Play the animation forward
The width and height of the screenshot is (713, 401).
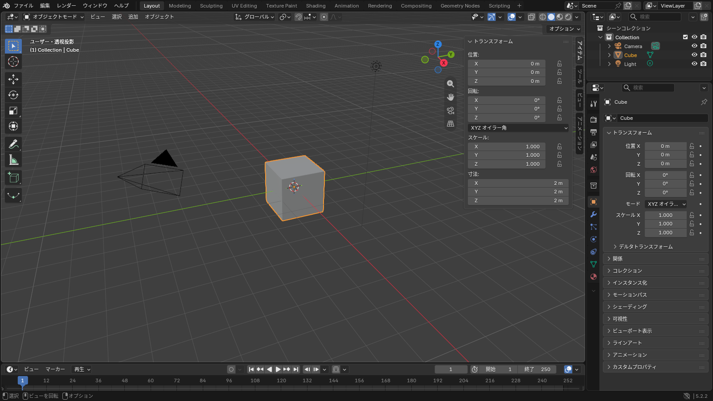click(278, 369)
